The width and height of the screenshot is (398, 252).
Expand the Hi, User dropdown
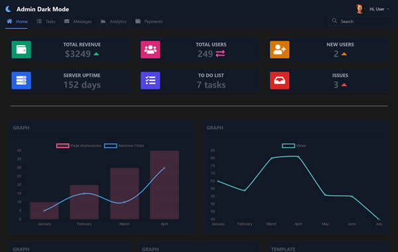[x=379, y=9]
